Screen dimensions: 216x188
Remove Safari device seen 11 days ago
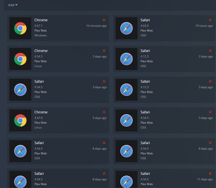click(x=210, y=173)
